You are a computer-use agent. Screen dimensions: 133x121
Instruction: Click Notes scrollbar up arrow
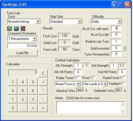123,104
